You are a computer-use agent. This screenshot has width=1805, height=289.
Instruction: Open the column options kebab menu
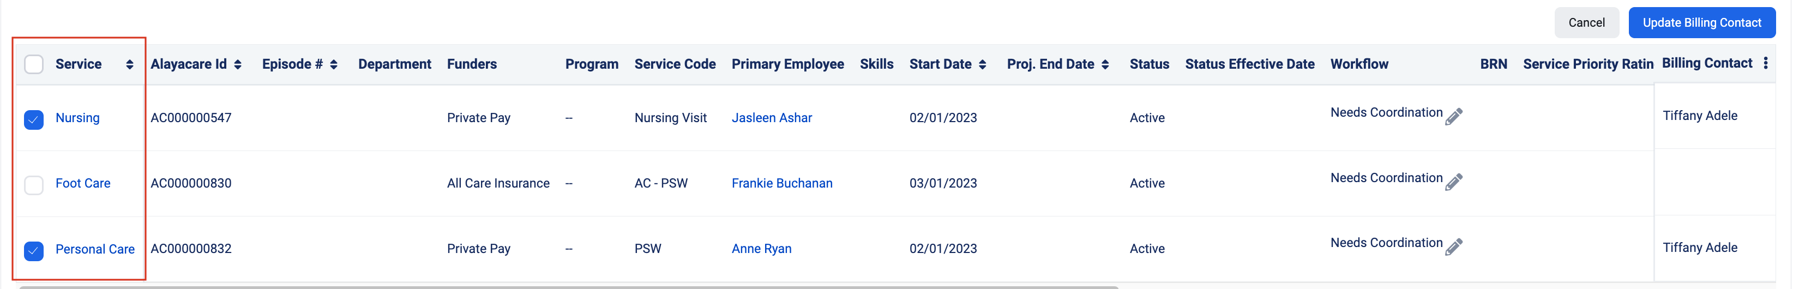(1766, 63)
